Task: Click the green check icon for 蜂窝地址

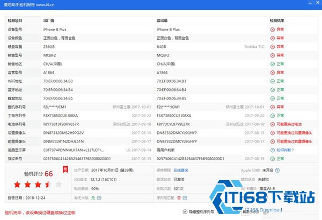Action: click(273, 98)
